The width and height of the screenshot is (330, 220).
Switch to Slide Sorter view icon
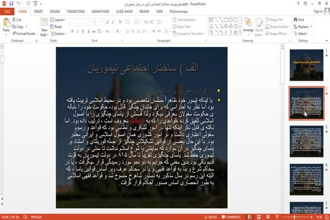[259, 217]
